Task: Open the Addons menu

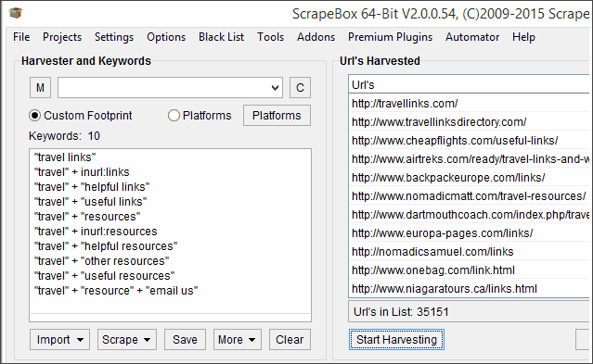Action: click(316, 37)
